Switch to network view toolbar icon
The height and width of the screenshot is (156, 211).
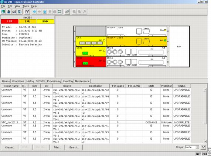(x=60, y=12)
